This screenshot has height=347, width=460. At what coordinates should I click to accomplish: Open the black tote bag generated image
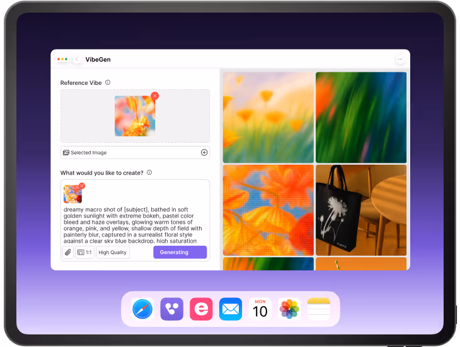pos(361,210)
